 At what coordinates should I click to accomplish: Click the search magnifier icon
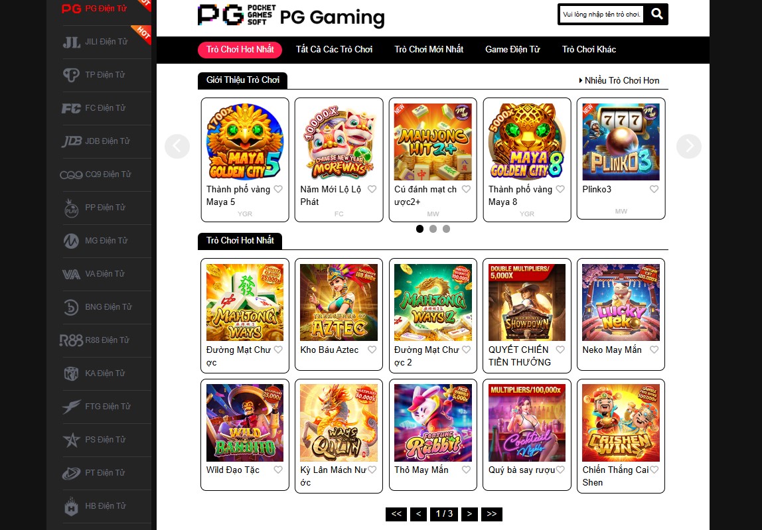tap(656, 14)
